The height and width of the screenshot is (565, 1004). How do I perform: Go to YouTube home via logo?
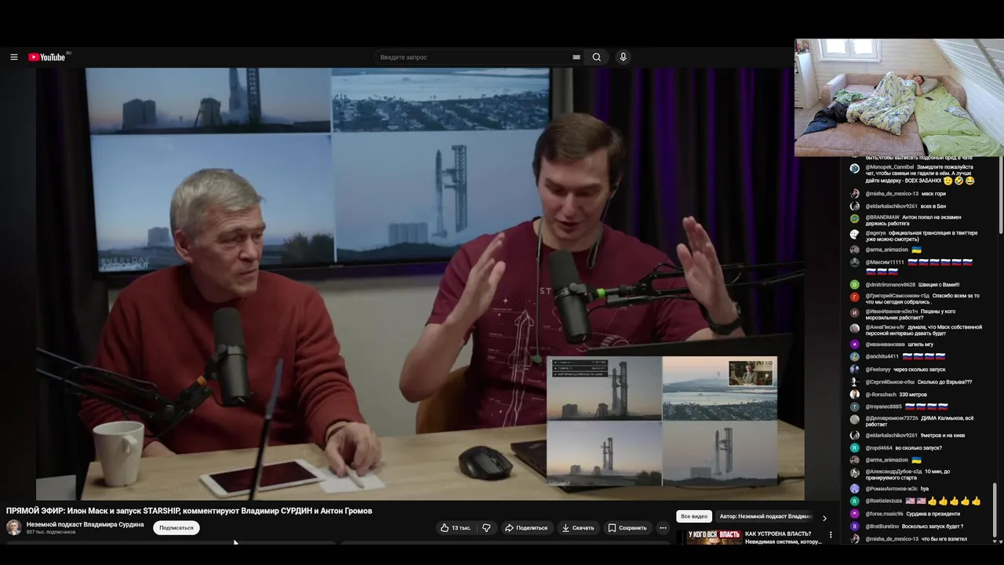(x=47, y=57)
